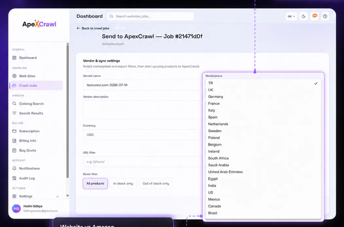The width and height of the screenshot is (344, 227).
Task: Click the Web Sites globe icon
Action: (x=14, y=76)
